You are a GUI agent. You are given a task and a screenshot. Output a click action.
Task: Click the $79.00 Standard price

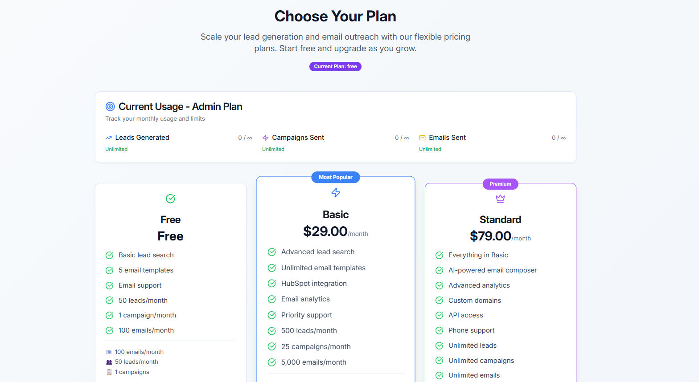(x=490, y=236)
